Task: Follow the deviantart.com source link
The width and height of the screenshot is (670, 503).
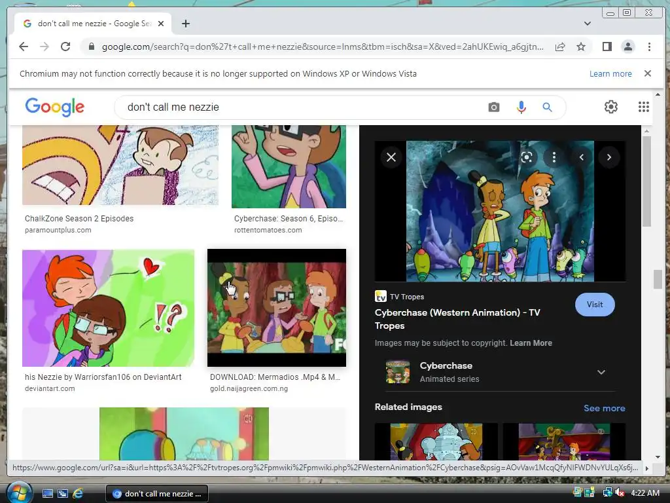Action: click(50, 388)
